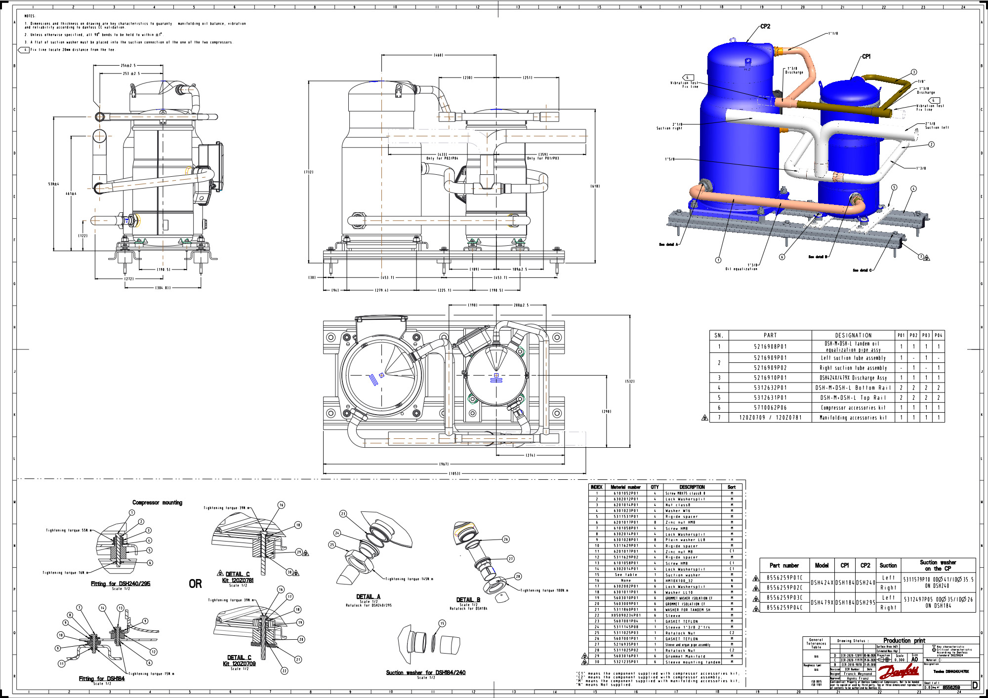This screenshot has height=698, width=988.
Task: Click 'Fitting for DSH240/295' caption
Action: [x=121, y=583]
